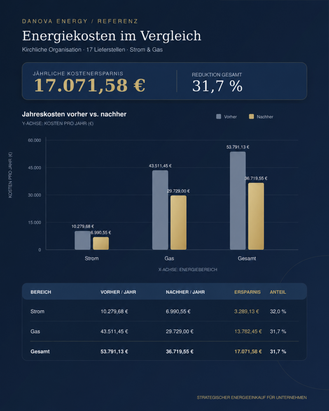Click the Gesamt x-axis category label
329x411 pixels.
pos(247,258)
